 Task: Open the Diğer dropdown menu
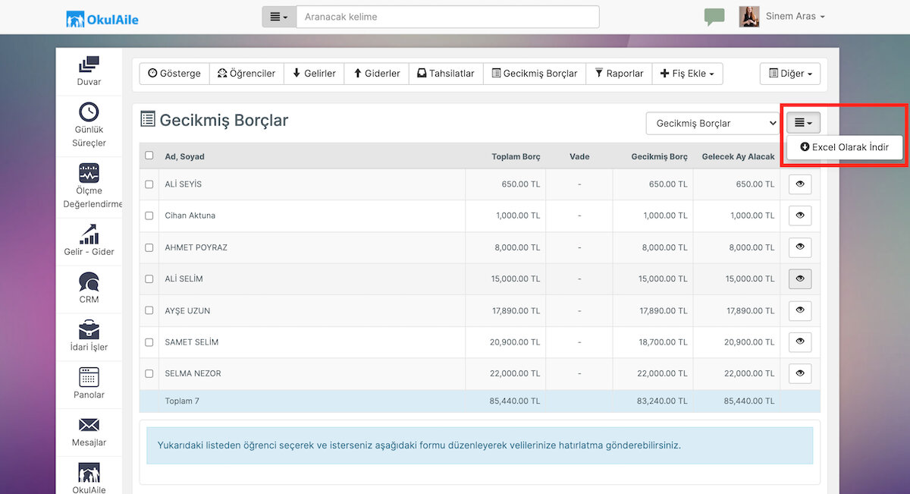pos(790,74)
